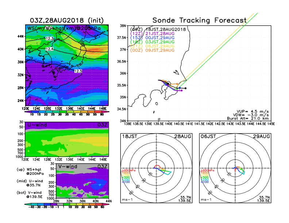Click the orange endpoint dot of 00Z track
Image resolution: width=289 pixels, height=223 pixels.
pos(177,84)
